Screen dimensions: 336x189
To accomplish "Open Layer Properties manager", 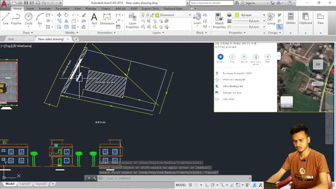I will [132, 21].
